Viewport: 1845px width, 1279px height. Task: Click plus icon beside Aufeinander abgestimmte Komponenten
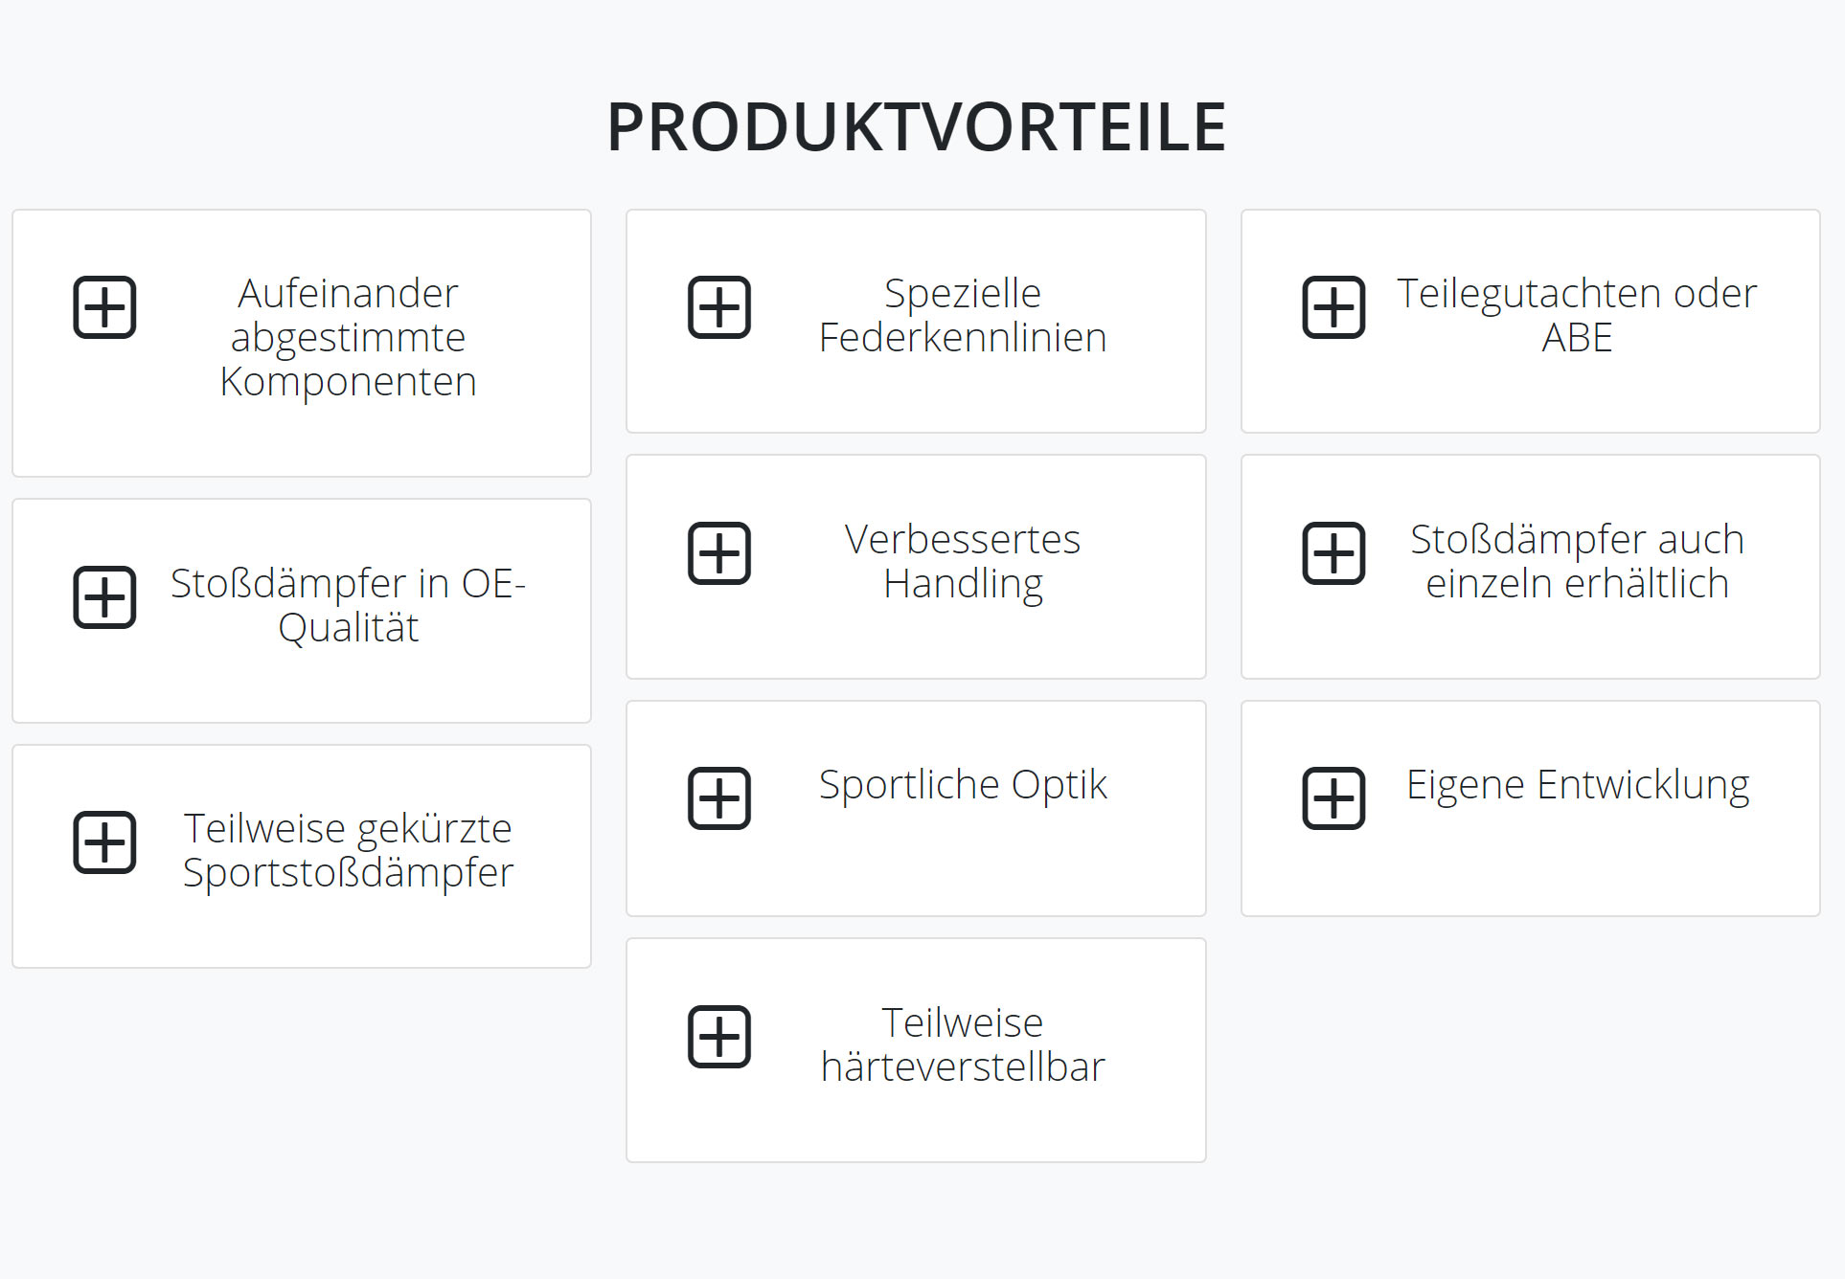click(105, 307)
